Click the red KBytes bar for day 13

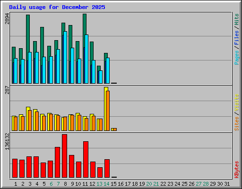coord(100,172)
